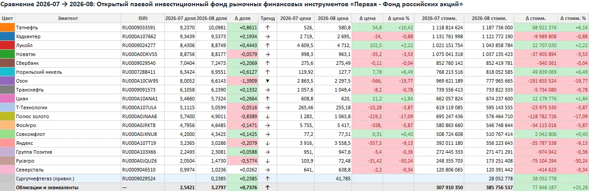This screenshot has height=191, width=589.
Task: Sort by 2026-07 стоим. header
Action: click(439, 18)
